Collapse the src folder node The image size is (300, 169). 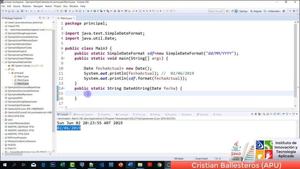tap(6, 69)
